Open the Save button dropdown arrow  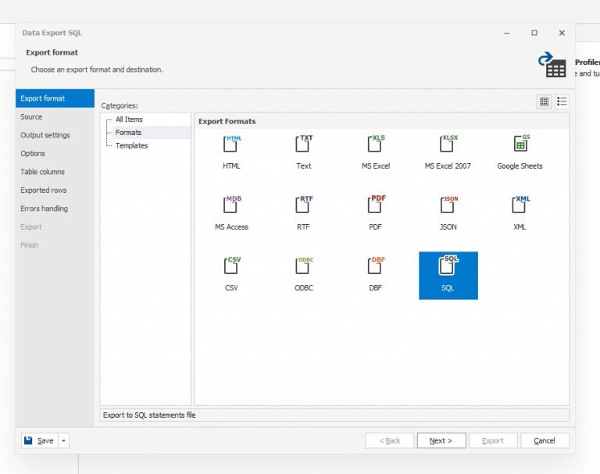tap(64, 440)
